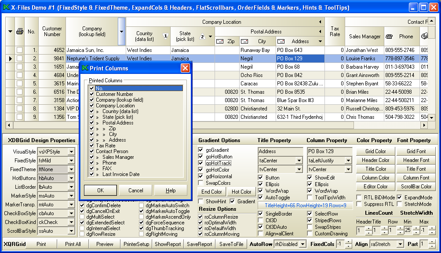Enable the SwapColors gradient checkbox
Viewport: 441px width, 253px height.
click(201, 183)
